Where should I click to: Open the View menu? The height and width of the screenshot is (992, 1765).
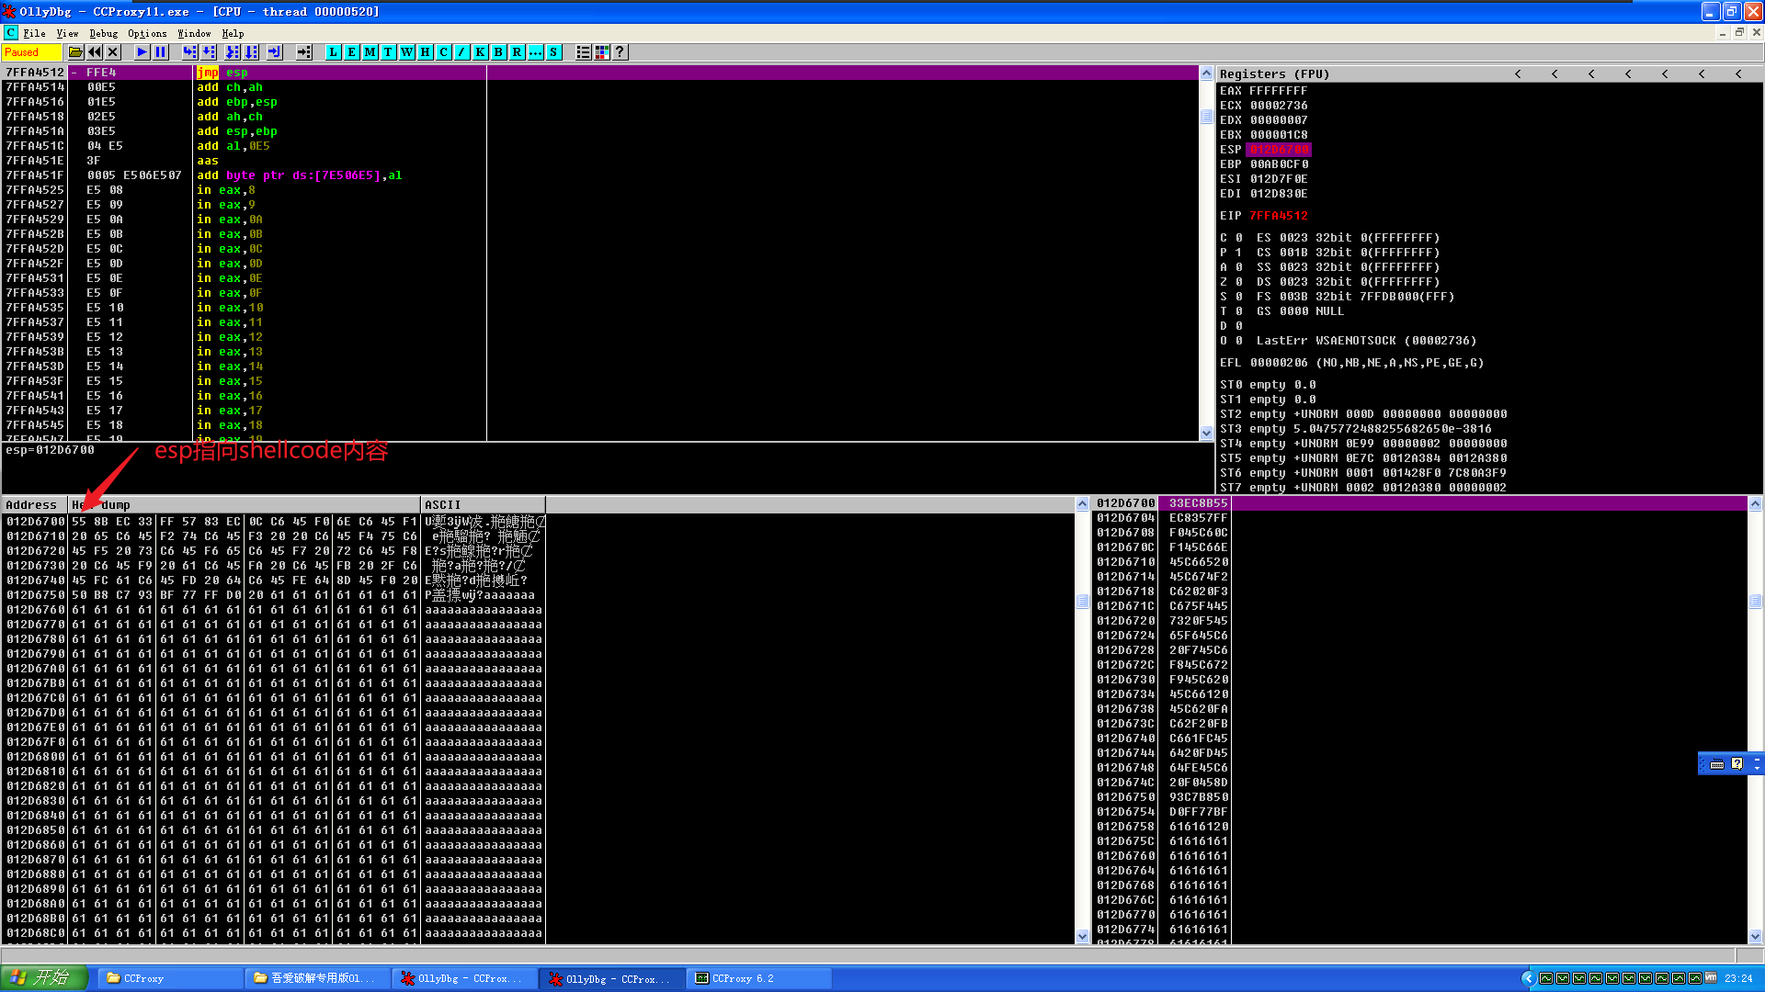click(x=67, y=33)
